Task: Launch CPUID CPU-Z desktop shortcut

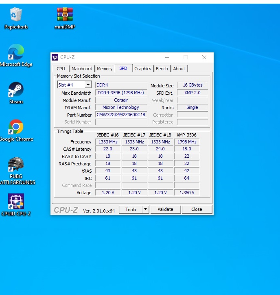Action: pyautogui.click(x=16, y=205)
